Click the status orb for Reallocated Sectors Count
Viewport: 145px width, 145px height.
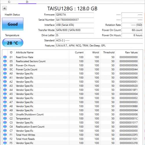(5, 61)
